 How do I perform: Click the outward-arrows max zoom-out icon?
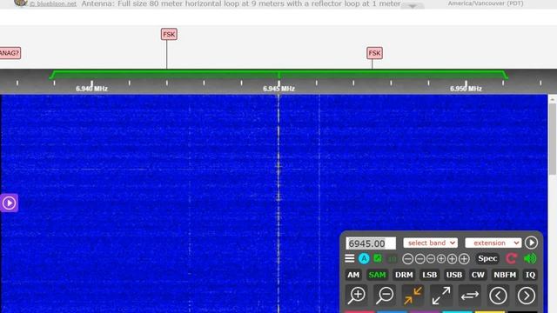click(x=441, y=296)
